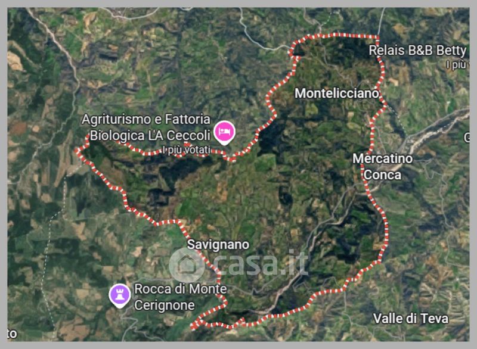Click the purple castle marker icon
Screen dimensions: 477x349
click(120, 295)
